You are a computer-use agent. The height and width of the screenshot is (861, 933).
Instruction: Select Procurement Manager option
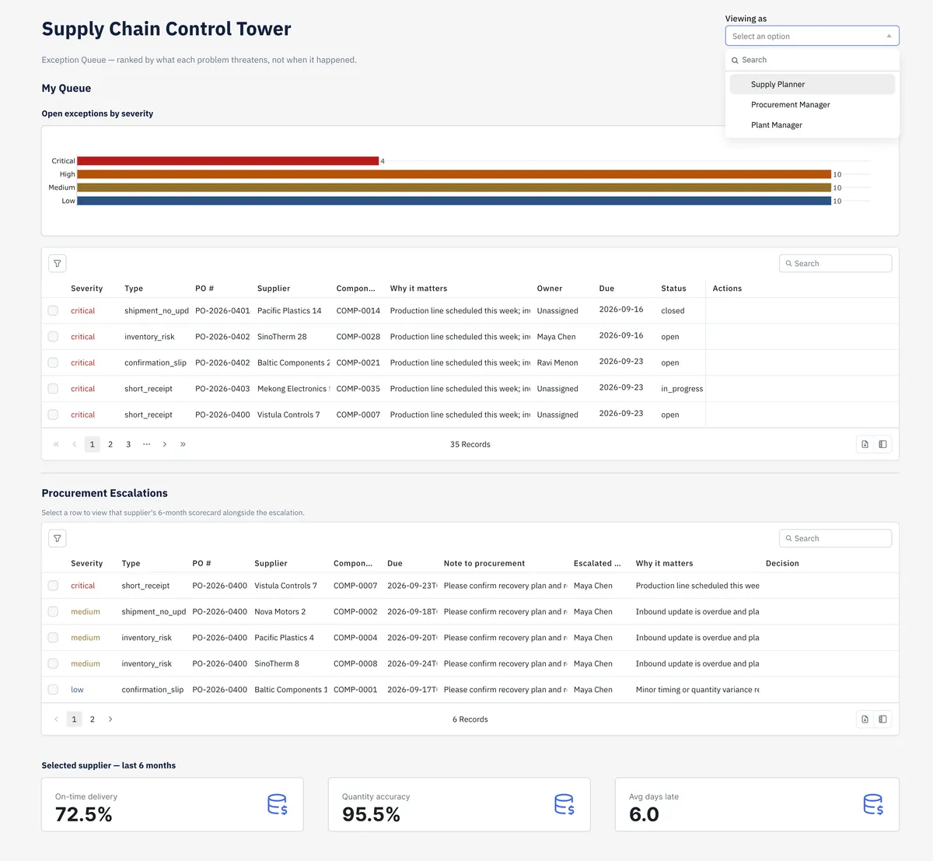click(x=812, y=104)
